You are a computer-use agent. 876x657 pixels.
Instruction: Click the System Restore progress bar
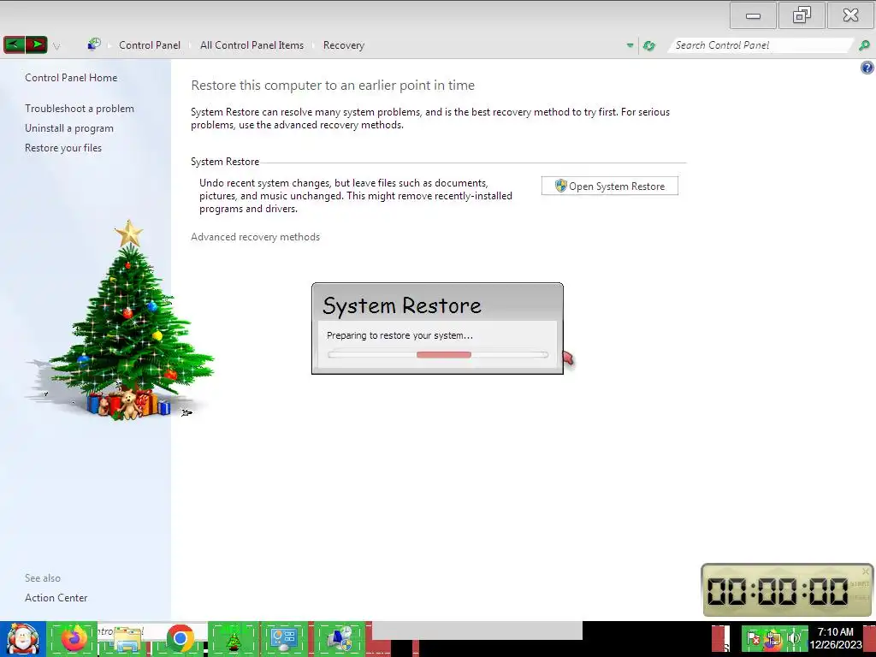pos(438,355)
